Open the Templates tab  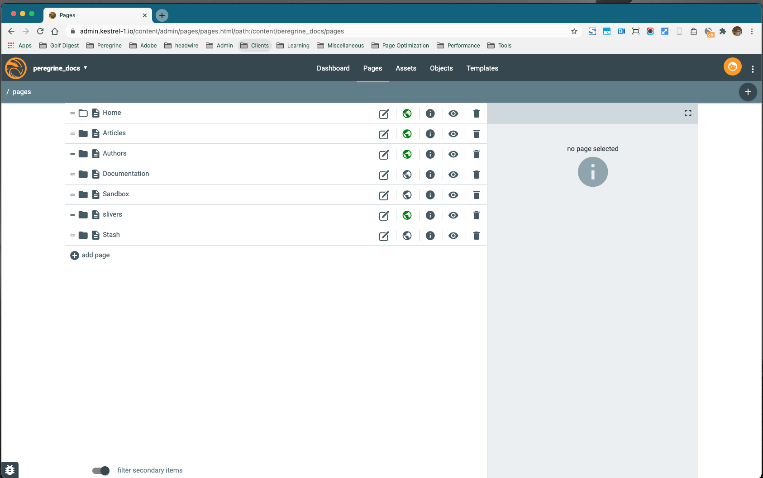(x=482, y=68)
